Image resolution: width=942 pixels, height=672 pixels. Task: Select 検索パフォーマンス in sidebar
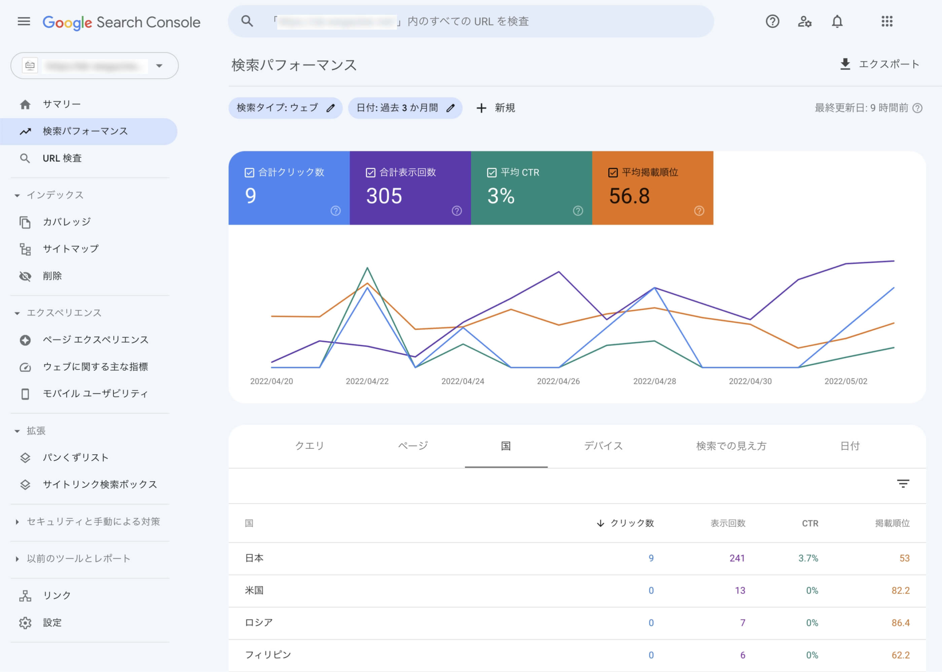coord(89,132)
